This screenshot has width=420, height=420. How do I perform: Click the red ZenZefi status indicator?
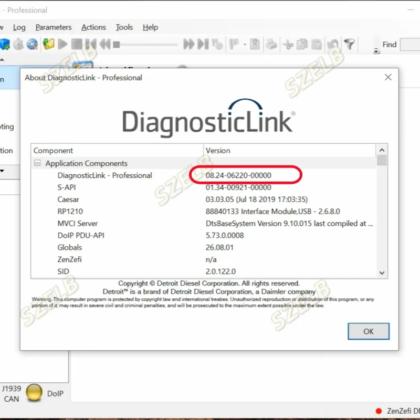point(379,411)
